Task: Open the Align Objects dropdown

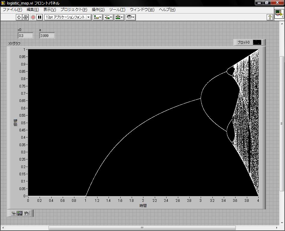Action: [x=97, y=17]
